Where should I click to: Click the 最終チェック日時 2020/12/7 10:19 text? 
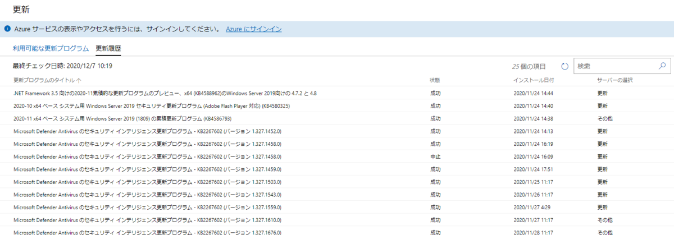click(62, 66)
